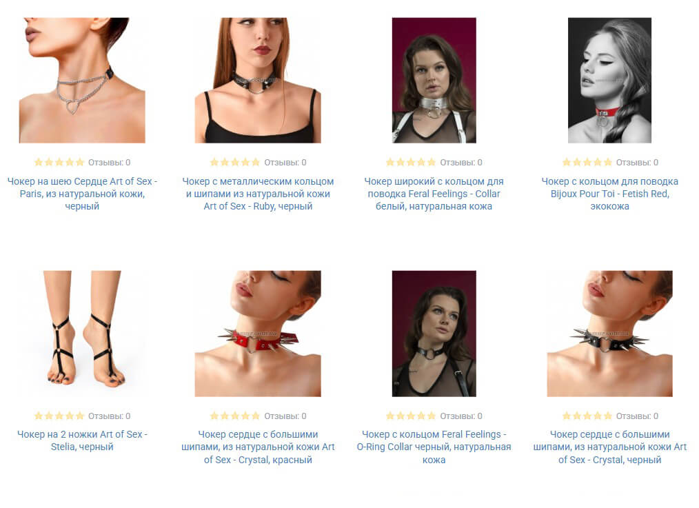Open the Stelia foot choker image
Image resolution: width=699 pixels, height=508 pixels.
[82, 334]
